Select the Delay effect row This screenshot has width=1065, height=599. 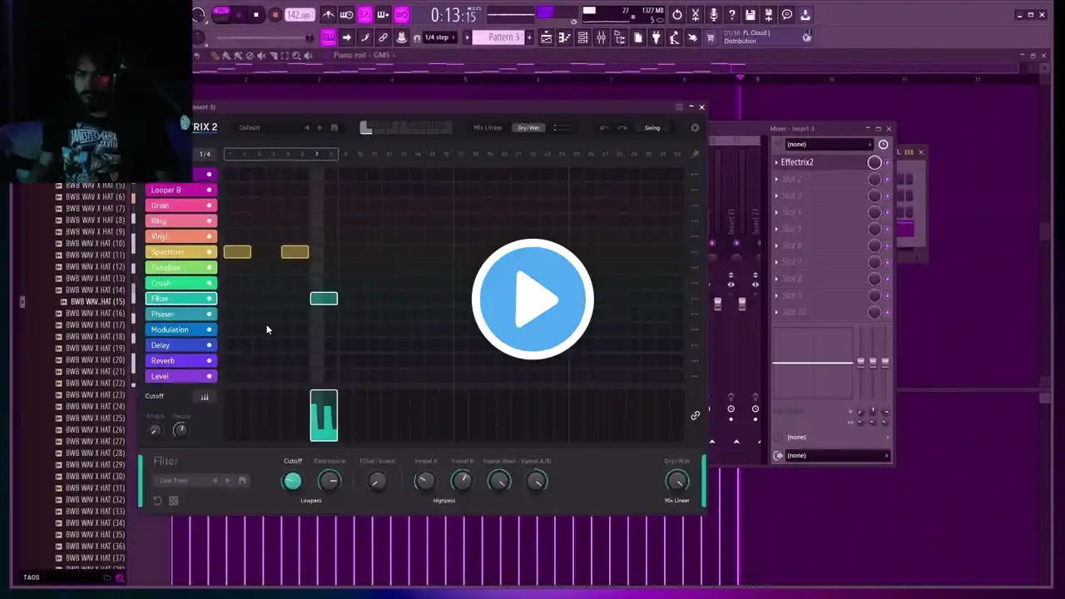[181, 345]
